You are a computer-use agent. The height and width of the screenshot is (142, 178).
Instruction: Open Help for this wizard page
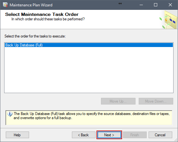(17, 135)
